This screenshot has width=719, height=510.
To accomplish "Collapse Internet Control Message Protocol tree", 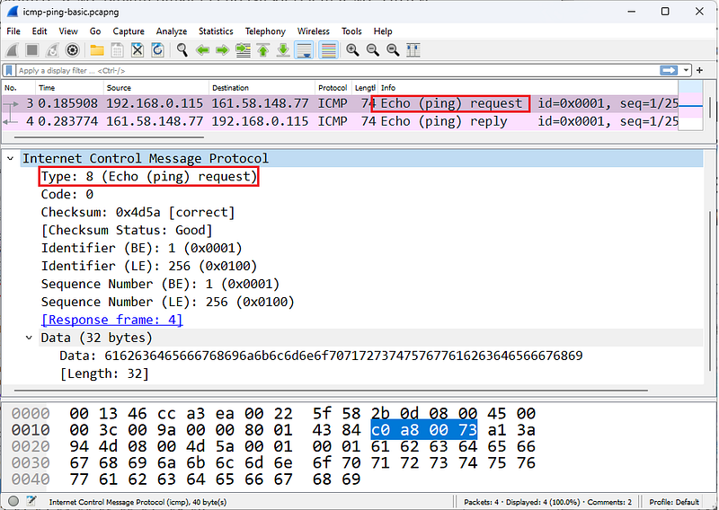I will point(11,159).
